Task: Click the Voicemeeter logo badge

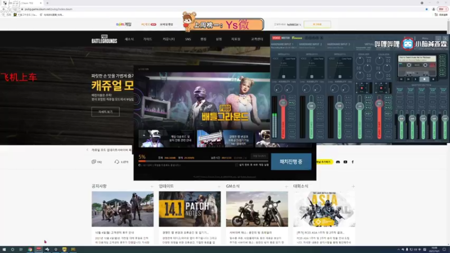Action: 281,38
